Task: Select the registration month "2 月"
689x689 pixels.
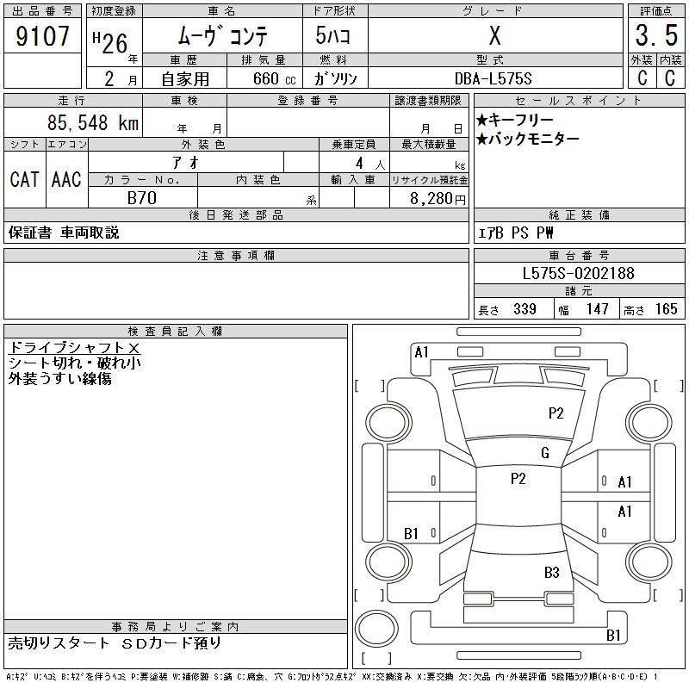Action: [x=121, y=78]
